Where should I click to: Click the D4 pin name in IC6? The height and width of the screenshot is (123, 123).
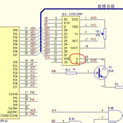pos(66,44)
